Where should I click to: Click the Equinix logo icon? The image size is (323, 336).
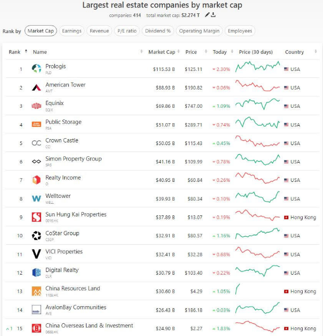[x=36, y=106]
